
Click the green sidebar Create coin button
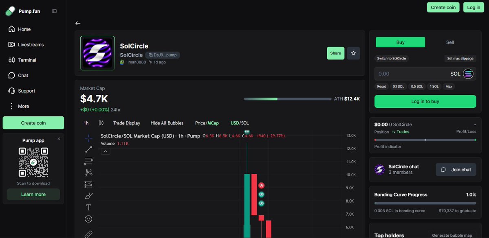[33, 123]
